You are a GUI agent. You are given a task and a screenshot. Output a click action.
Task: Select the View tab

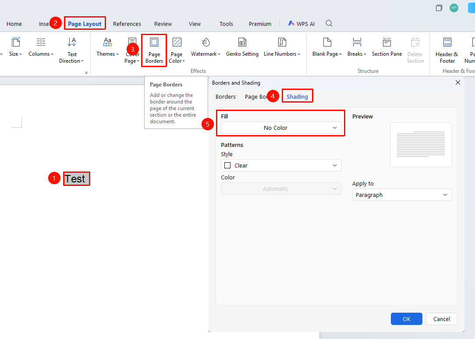(195, 24)
